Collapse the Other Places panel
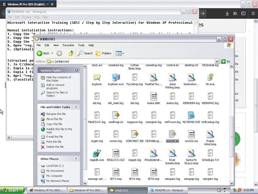The height and width of the screenshot is (194, 258). pyautogui.click(x=76, y=159)
